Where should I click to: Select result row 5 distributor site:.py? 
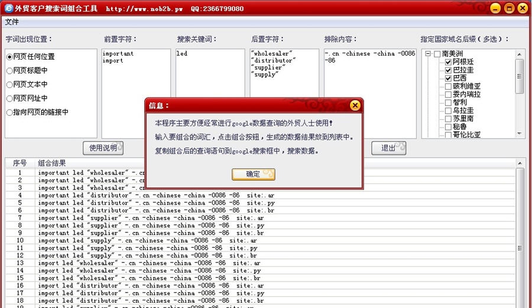[x=260, y=203]
